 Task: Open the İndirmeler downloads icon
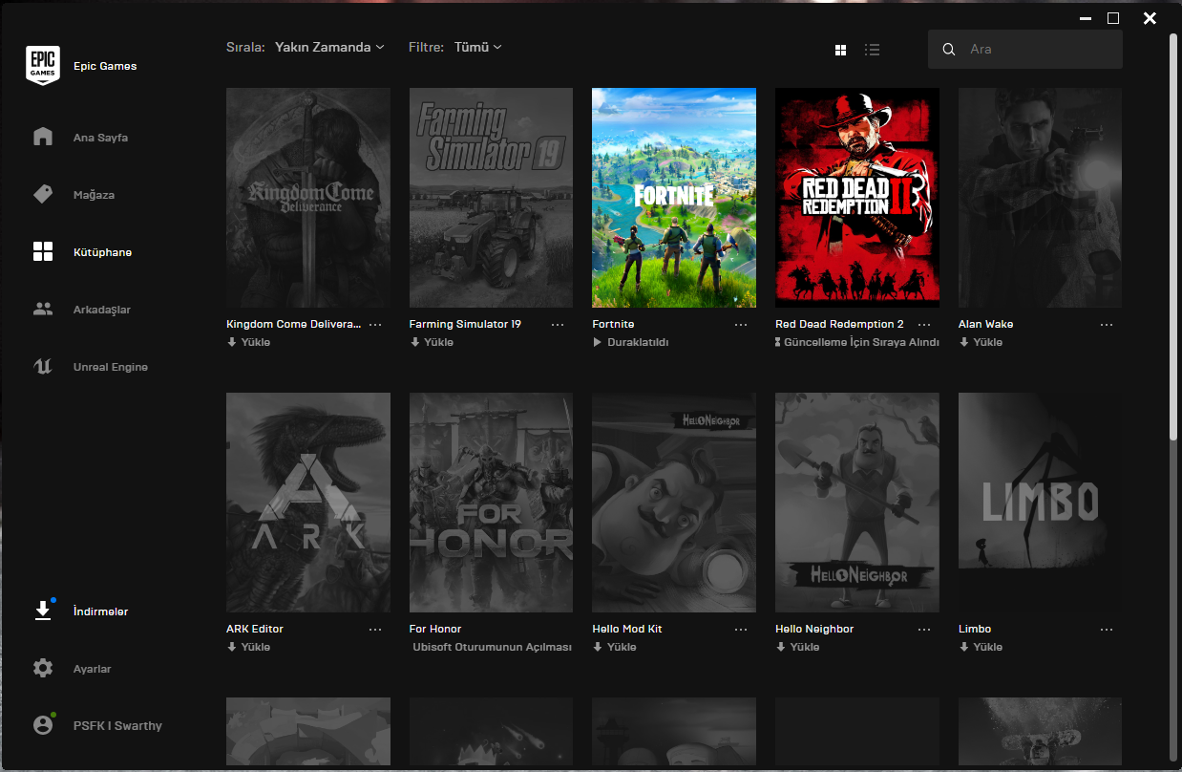click(43, 611)
